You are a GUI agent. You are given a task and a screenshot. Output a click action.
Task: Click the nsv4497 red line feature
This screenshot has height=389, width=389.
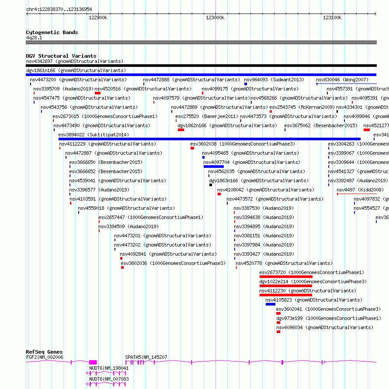[x=357, y=194]
